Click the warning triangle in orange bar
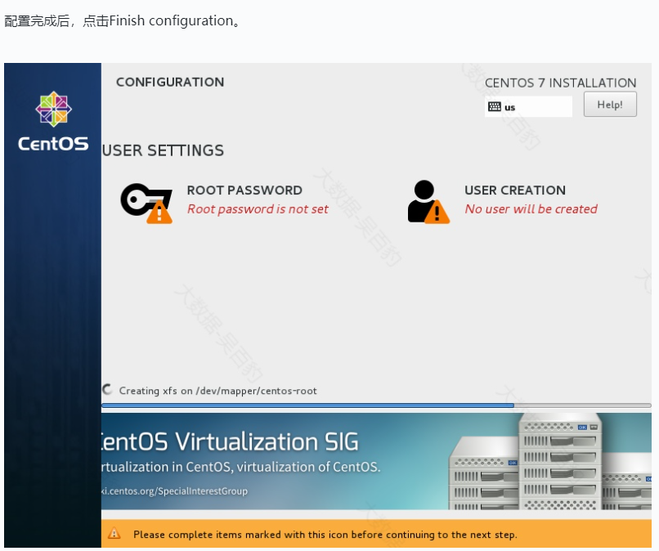Viewport: 659px width, 551px height. tap(114, 534)
